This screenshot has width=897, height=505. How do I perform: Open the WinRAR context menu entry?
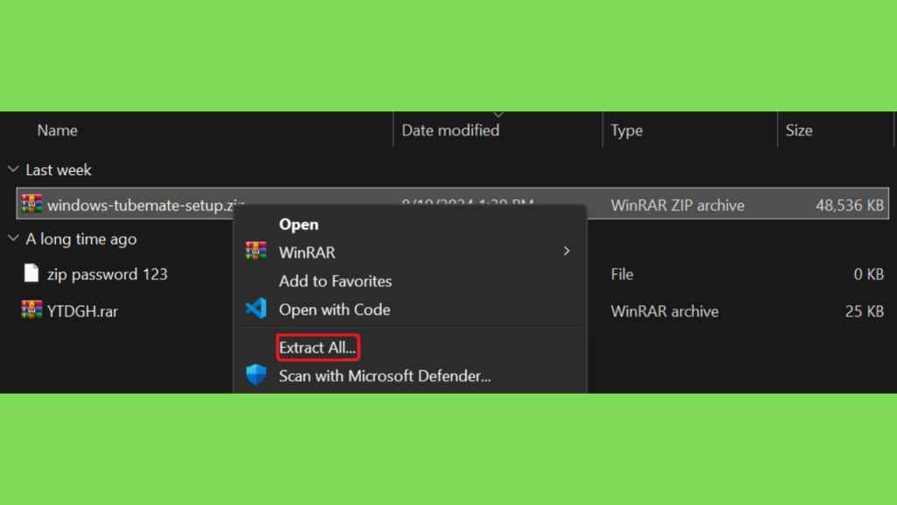410,252
